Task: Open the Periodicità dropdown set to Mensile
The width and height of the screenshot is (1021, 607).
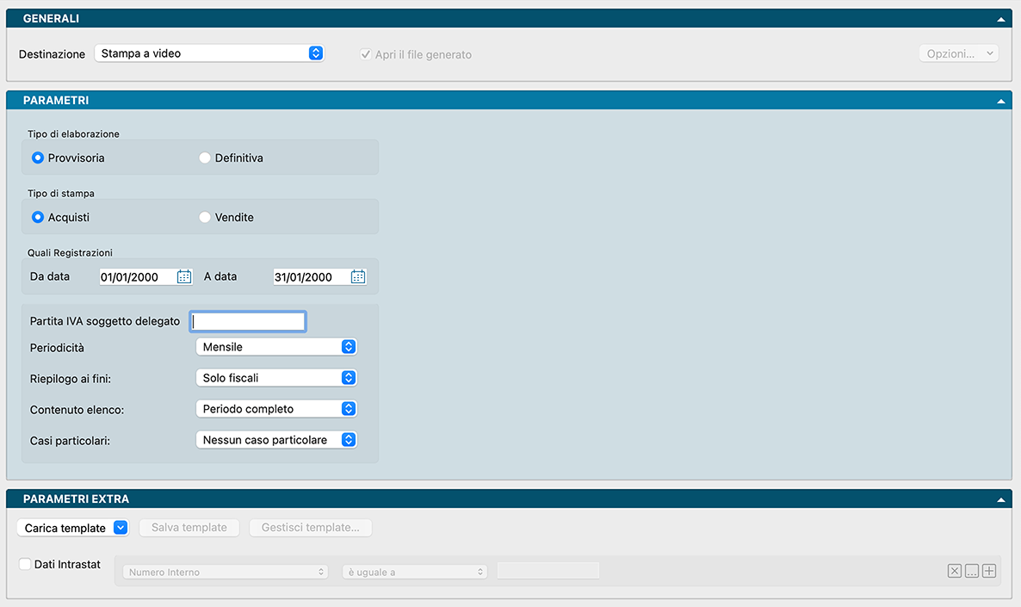Action: coord(275,347)
